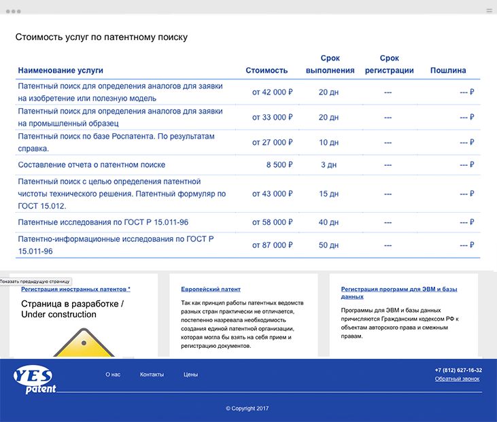Select row 'Патентно-информационные исследования по ГОСТ Р'
This screenshot has height=422, width=497.
pyautogui.click(x=248, y=245)
